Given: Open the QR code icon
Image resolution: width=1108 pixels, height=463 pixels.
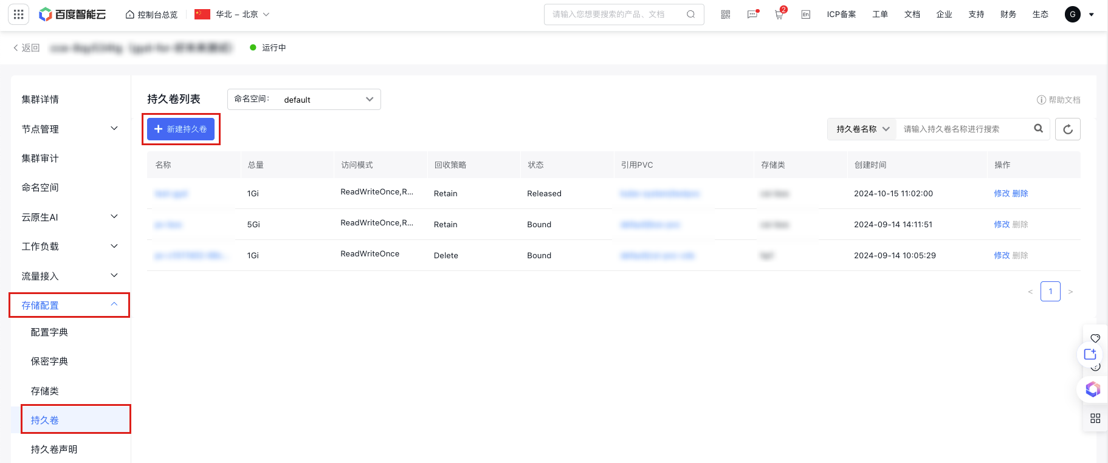Looking at the screenshot, I should (725, 14).
